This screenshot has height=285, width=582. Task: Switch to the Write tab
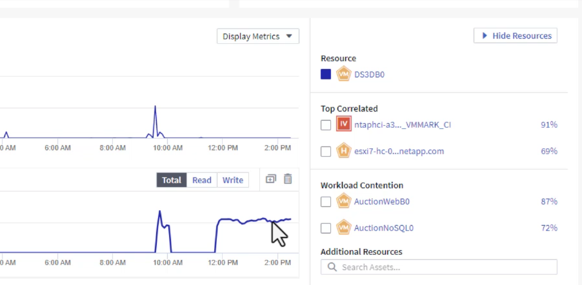click(233, 181)
